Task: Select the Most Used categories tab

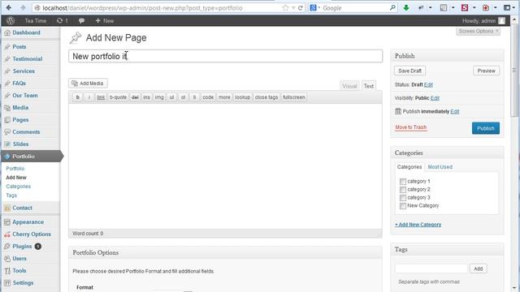Action: coord(440,167)
